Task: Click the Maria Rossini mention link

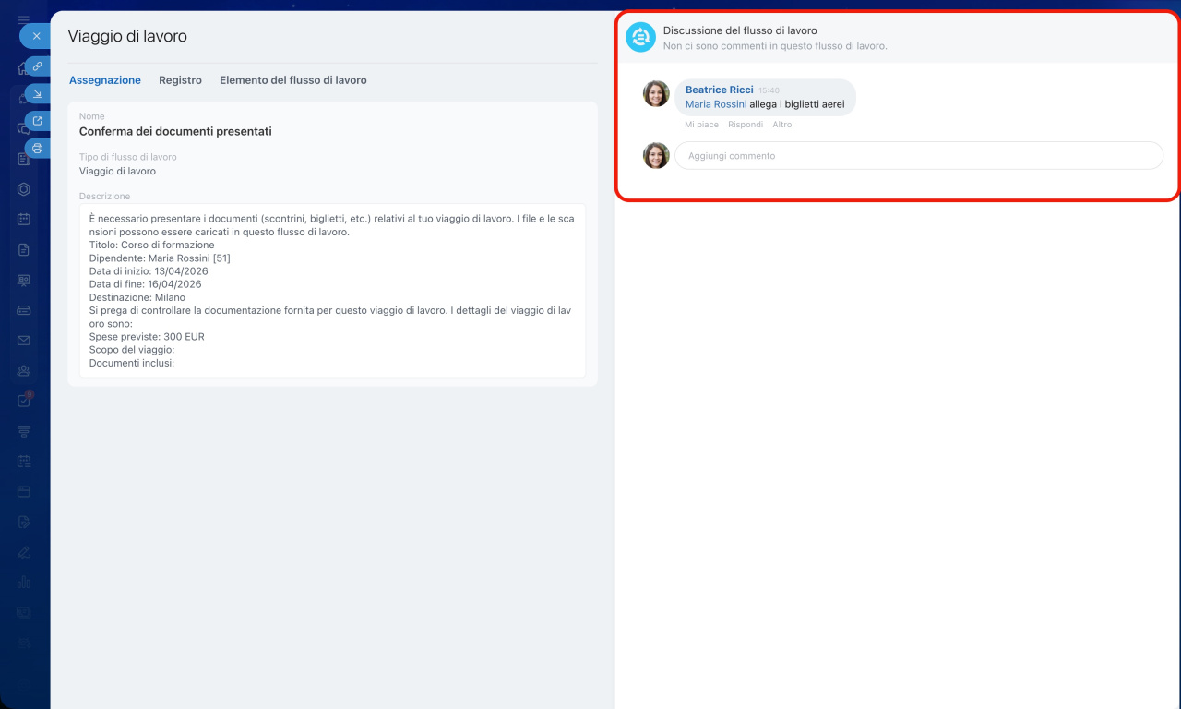Action: coord(716,104)
